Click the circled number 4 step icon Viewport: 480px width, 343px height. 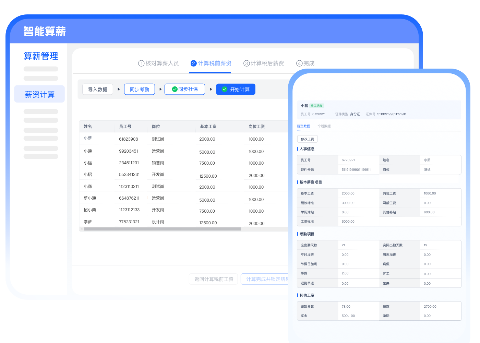click(299, 63)
